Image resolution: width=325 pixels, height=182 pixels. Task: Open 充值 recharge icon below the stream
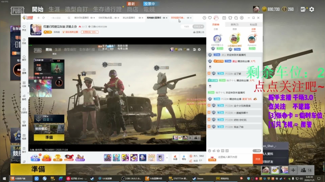175,158
